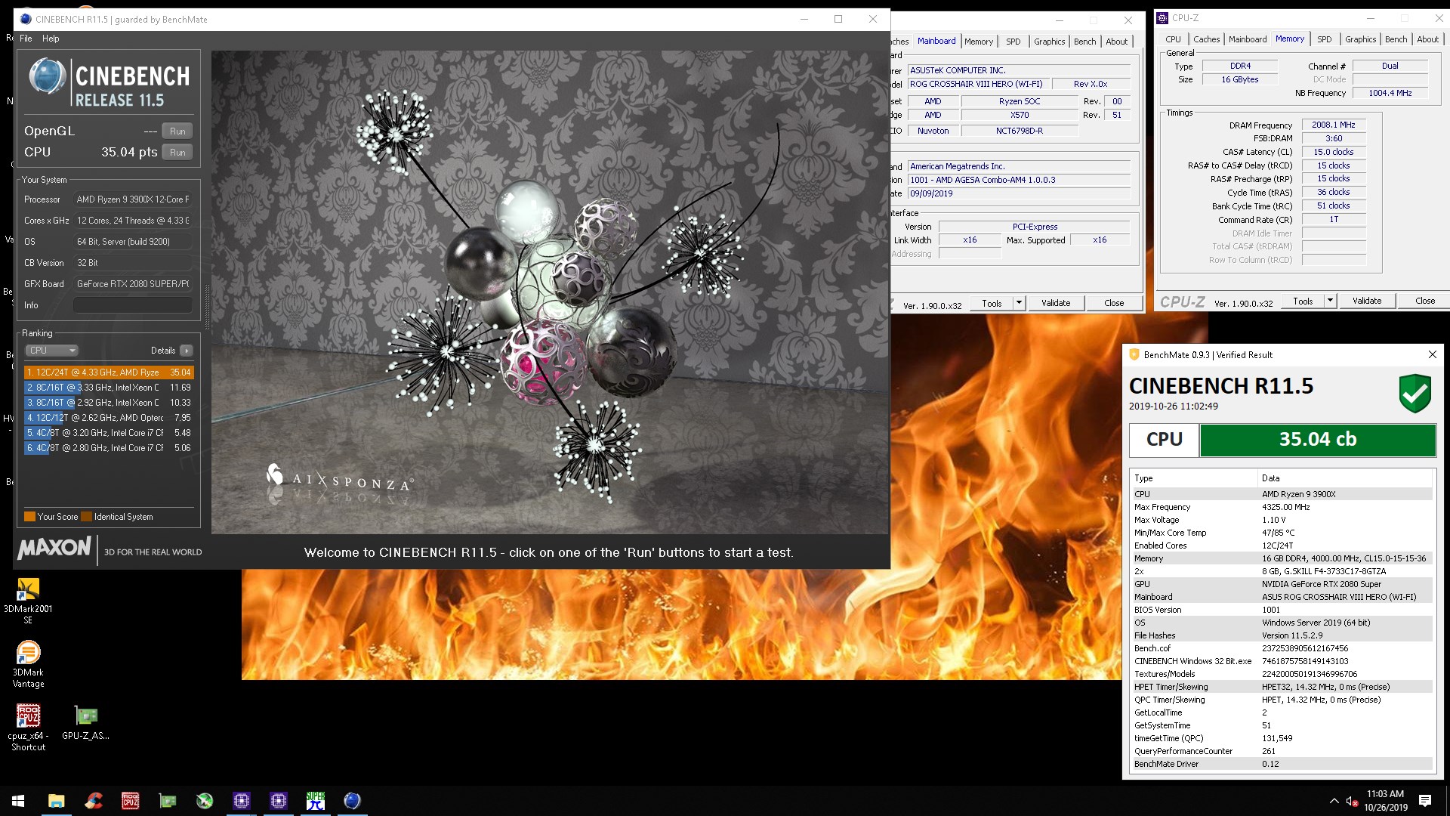Open Graphics tab in right CPU-Z window

click(1360, 39)
